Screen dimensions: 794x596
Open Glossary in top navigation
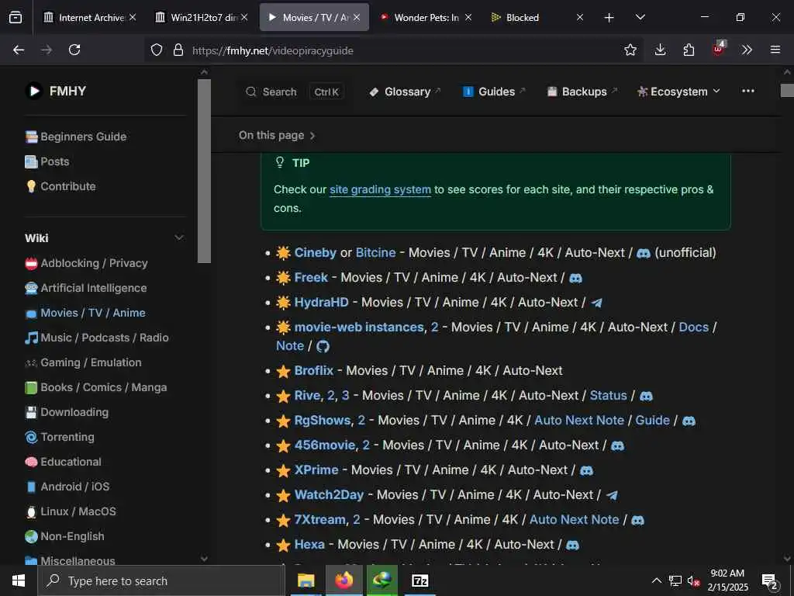[x=405, y=92]
